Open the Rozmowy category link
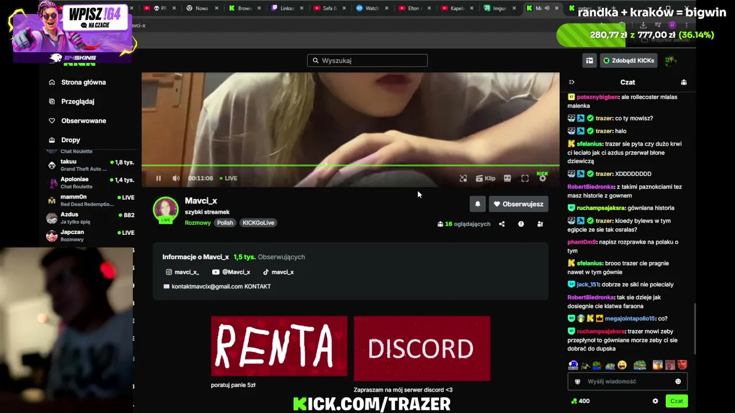 coord(198,223)
